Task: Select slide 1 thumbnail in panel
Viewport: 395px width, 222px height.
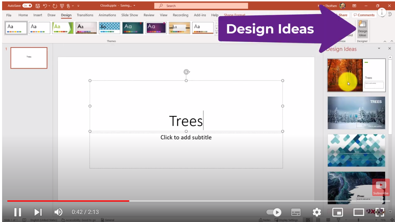Action: (29, 58)
